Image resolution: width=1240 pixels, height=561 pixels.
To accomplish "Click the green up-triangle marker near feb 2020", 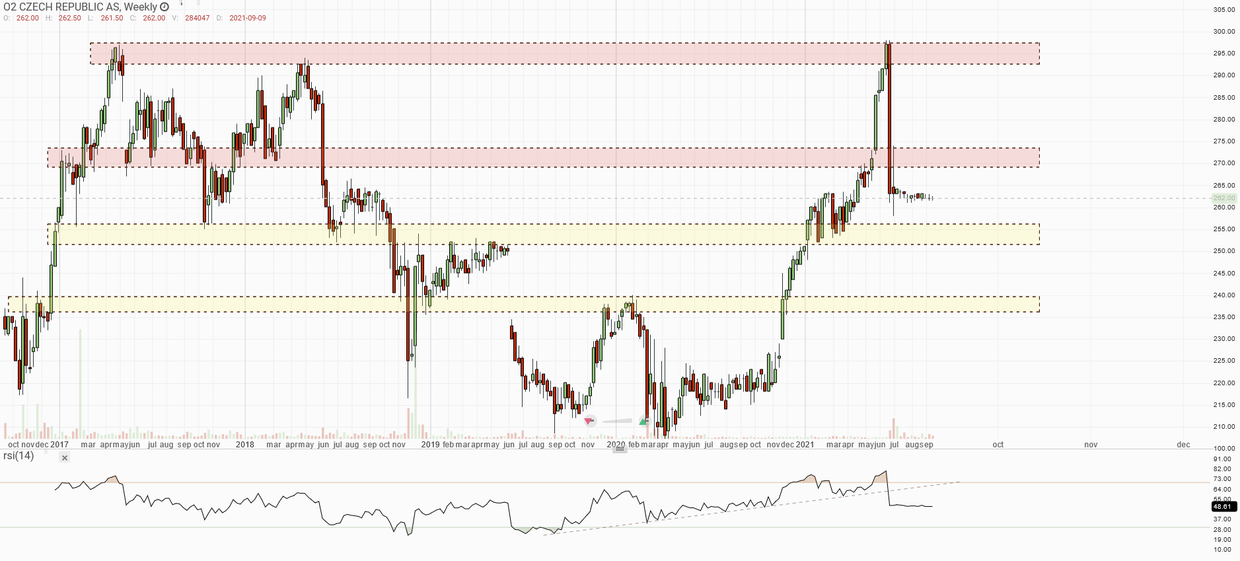I will 643,422.
